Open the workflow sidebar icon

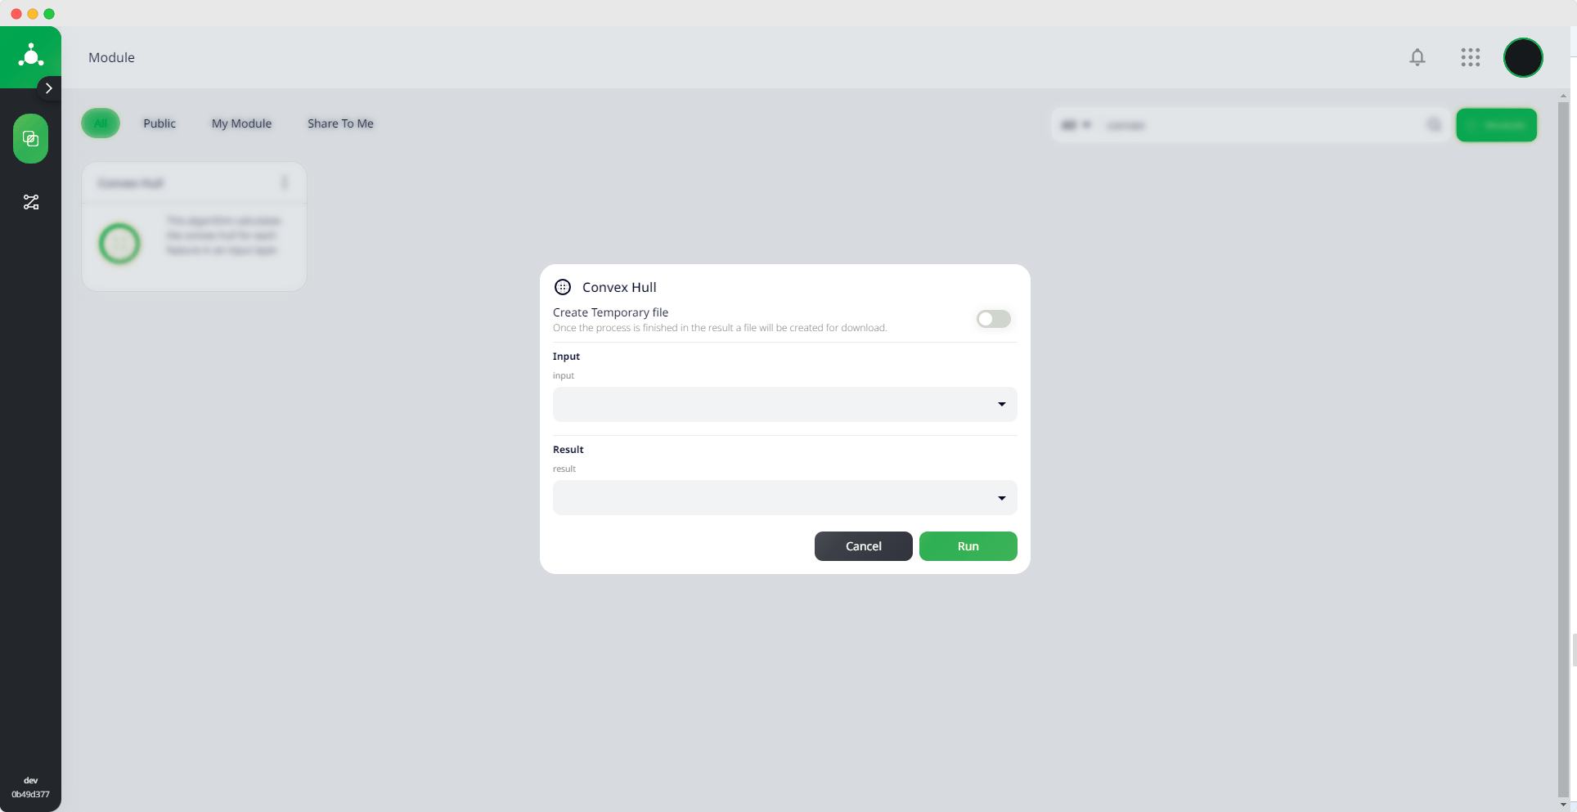(x=31, y=202)
